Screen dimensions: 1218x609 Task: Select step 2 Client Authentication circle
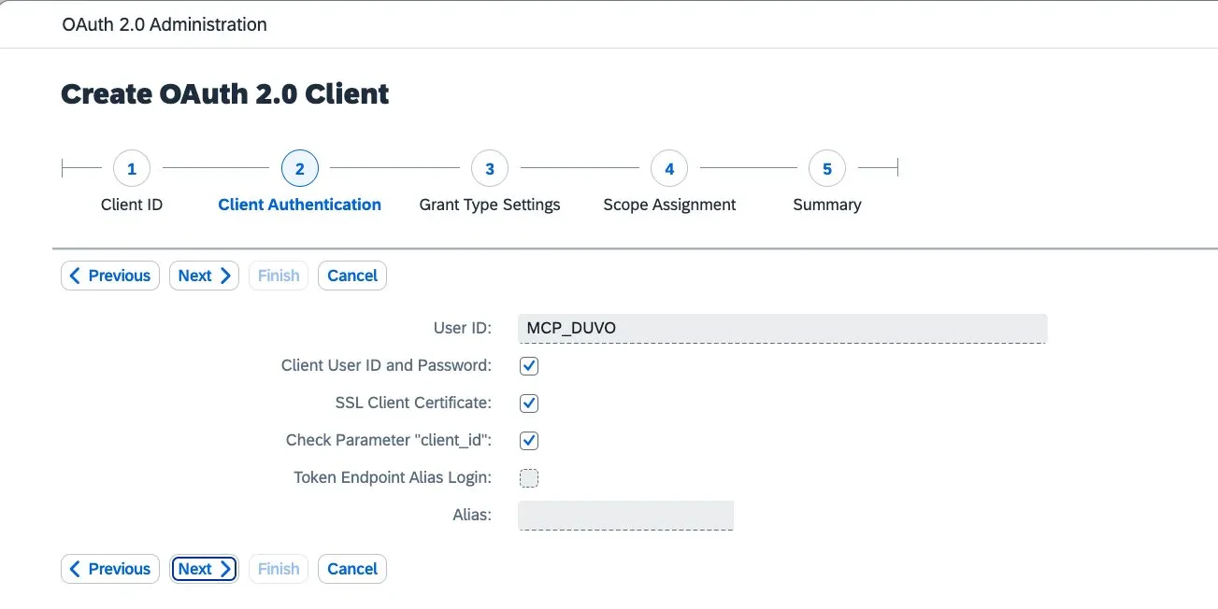point(300,169)
